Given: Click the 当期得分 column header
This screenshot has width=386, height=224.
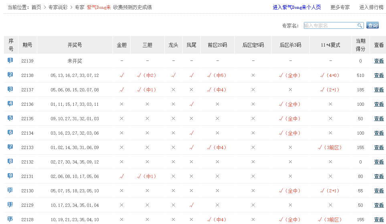Looking at the screenshot, I should click(x=360, y=45).
